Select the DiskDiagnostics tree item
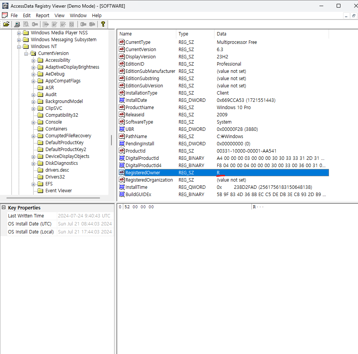The width and height of the screenshot is (358, 354). click(61, 163)
